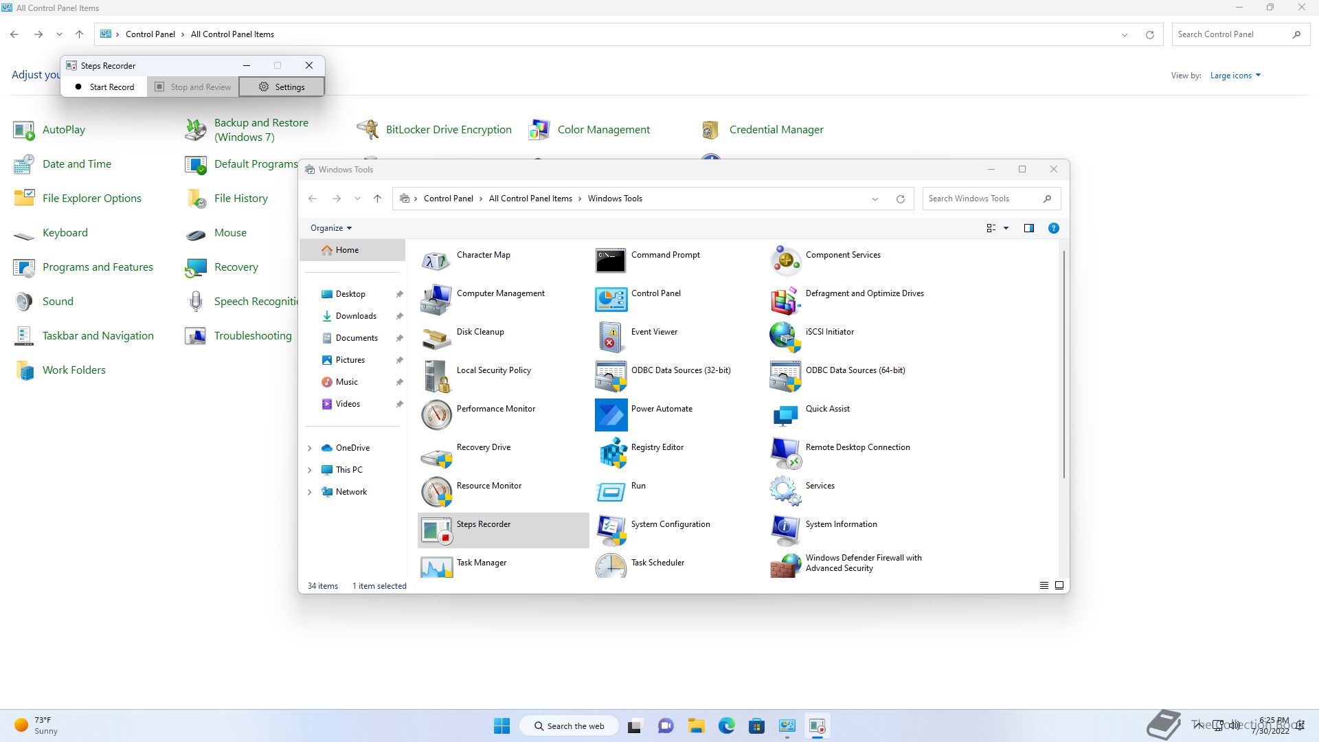The height and width of the screenshot is (742, 1319).
Task: Launch Power Automate icon
Action: coord(611,415)
